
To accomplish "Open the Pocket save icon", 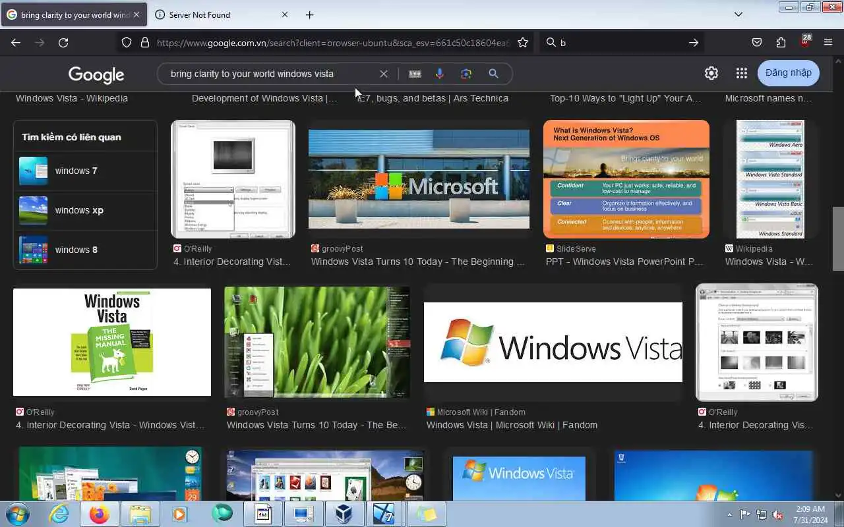I will point(757,42).
